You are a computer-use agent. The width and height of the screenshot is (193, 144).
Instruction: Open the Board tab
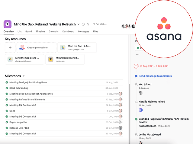[29, 32]
